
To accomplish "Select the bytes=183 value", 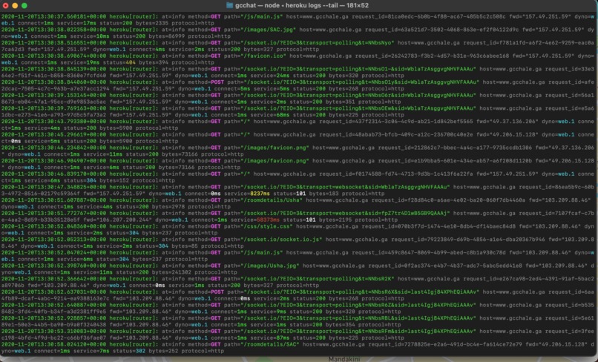I will click(323, 194).
